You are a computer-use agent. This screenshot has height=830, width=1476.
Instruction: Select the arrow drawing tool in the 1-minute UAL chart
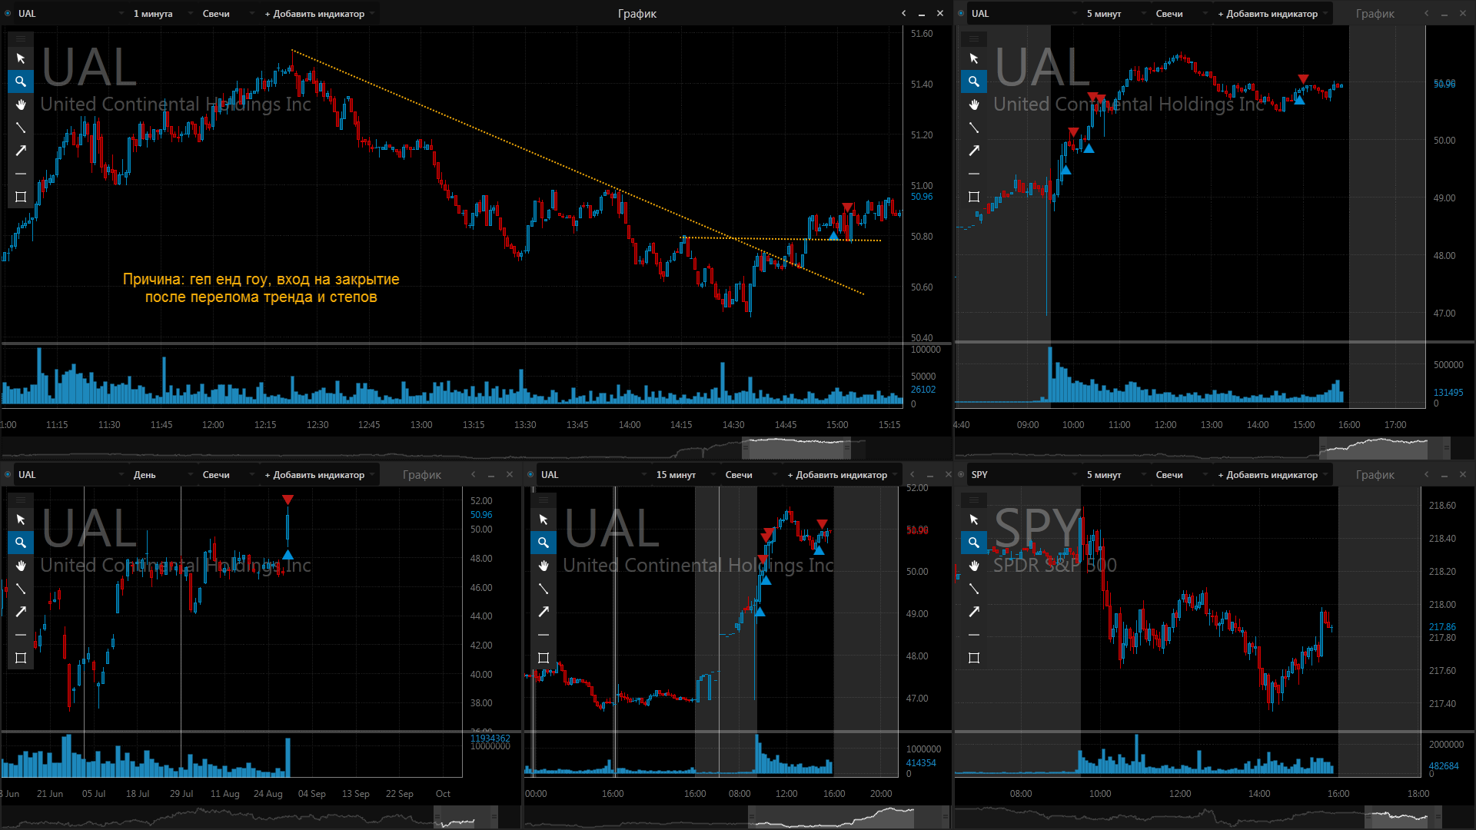coord(21,151)
